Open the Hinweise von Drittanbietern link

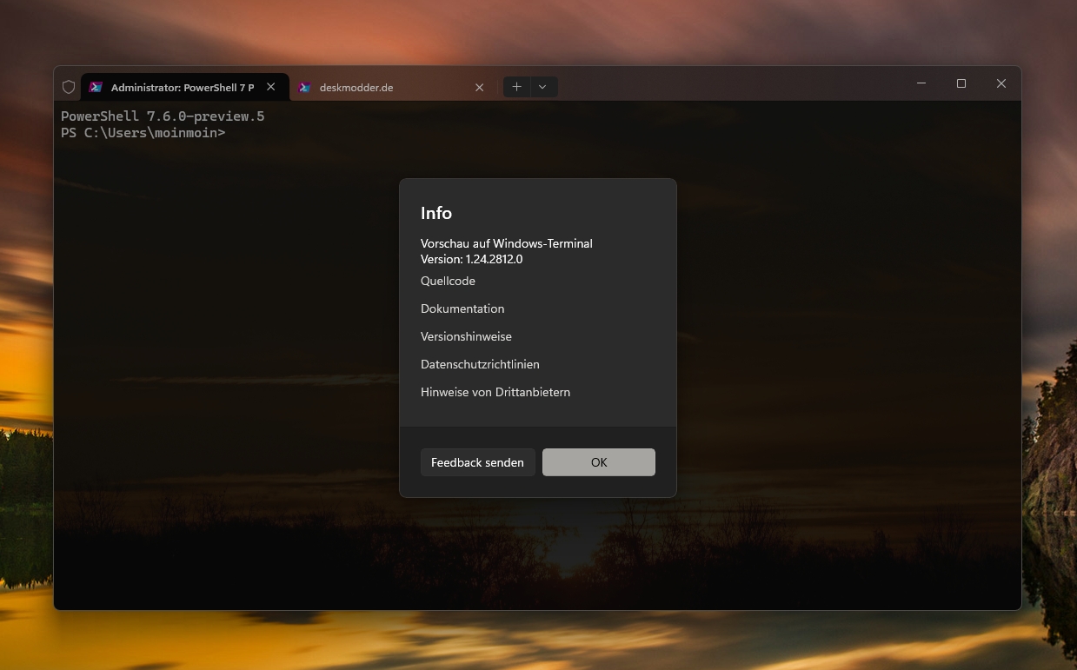(495, 392)
